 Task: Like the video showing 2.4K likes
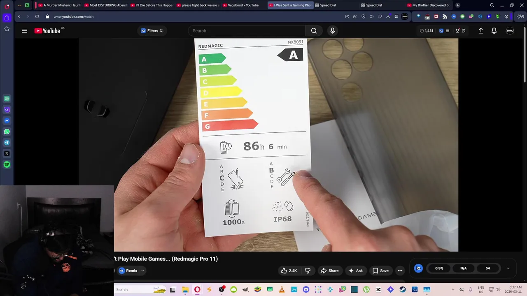(x=289, y=271)
